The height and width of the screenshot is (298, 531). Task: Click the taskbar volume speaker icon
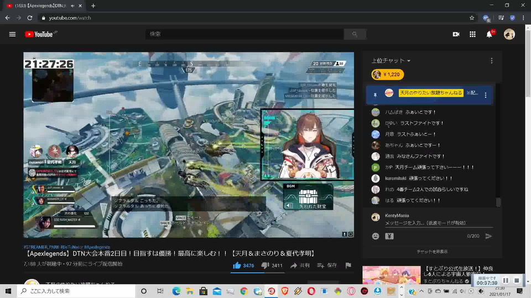[x=462, y=291]
